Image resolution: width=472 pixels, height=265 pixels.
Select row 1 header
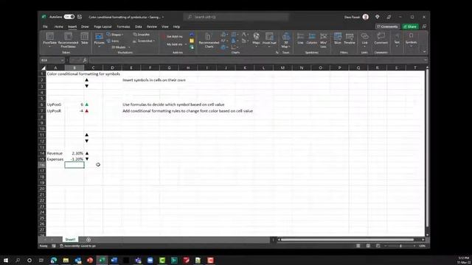click(x=42, y=74)
